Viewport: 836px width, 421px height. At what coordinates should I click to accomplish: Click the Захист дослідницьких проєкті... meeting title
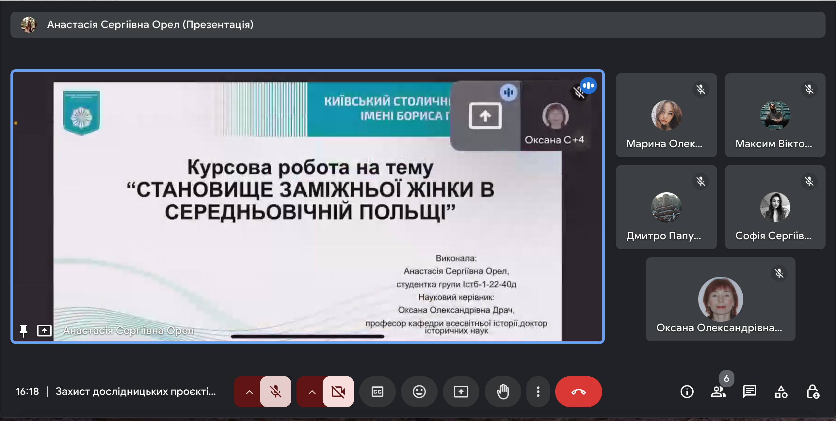pos(136,391)
